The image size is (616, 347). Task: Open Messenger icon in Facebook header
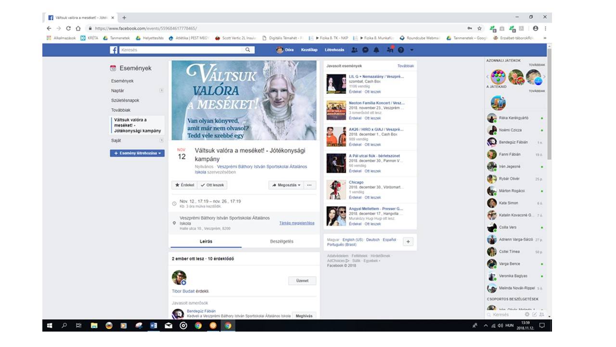366,50
